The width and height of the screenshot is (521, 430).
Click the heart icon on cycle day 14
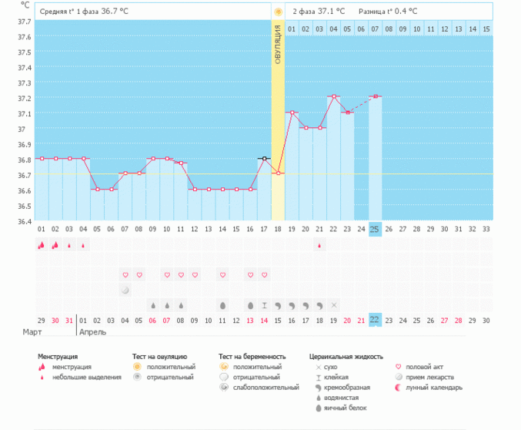coord(222,275)
